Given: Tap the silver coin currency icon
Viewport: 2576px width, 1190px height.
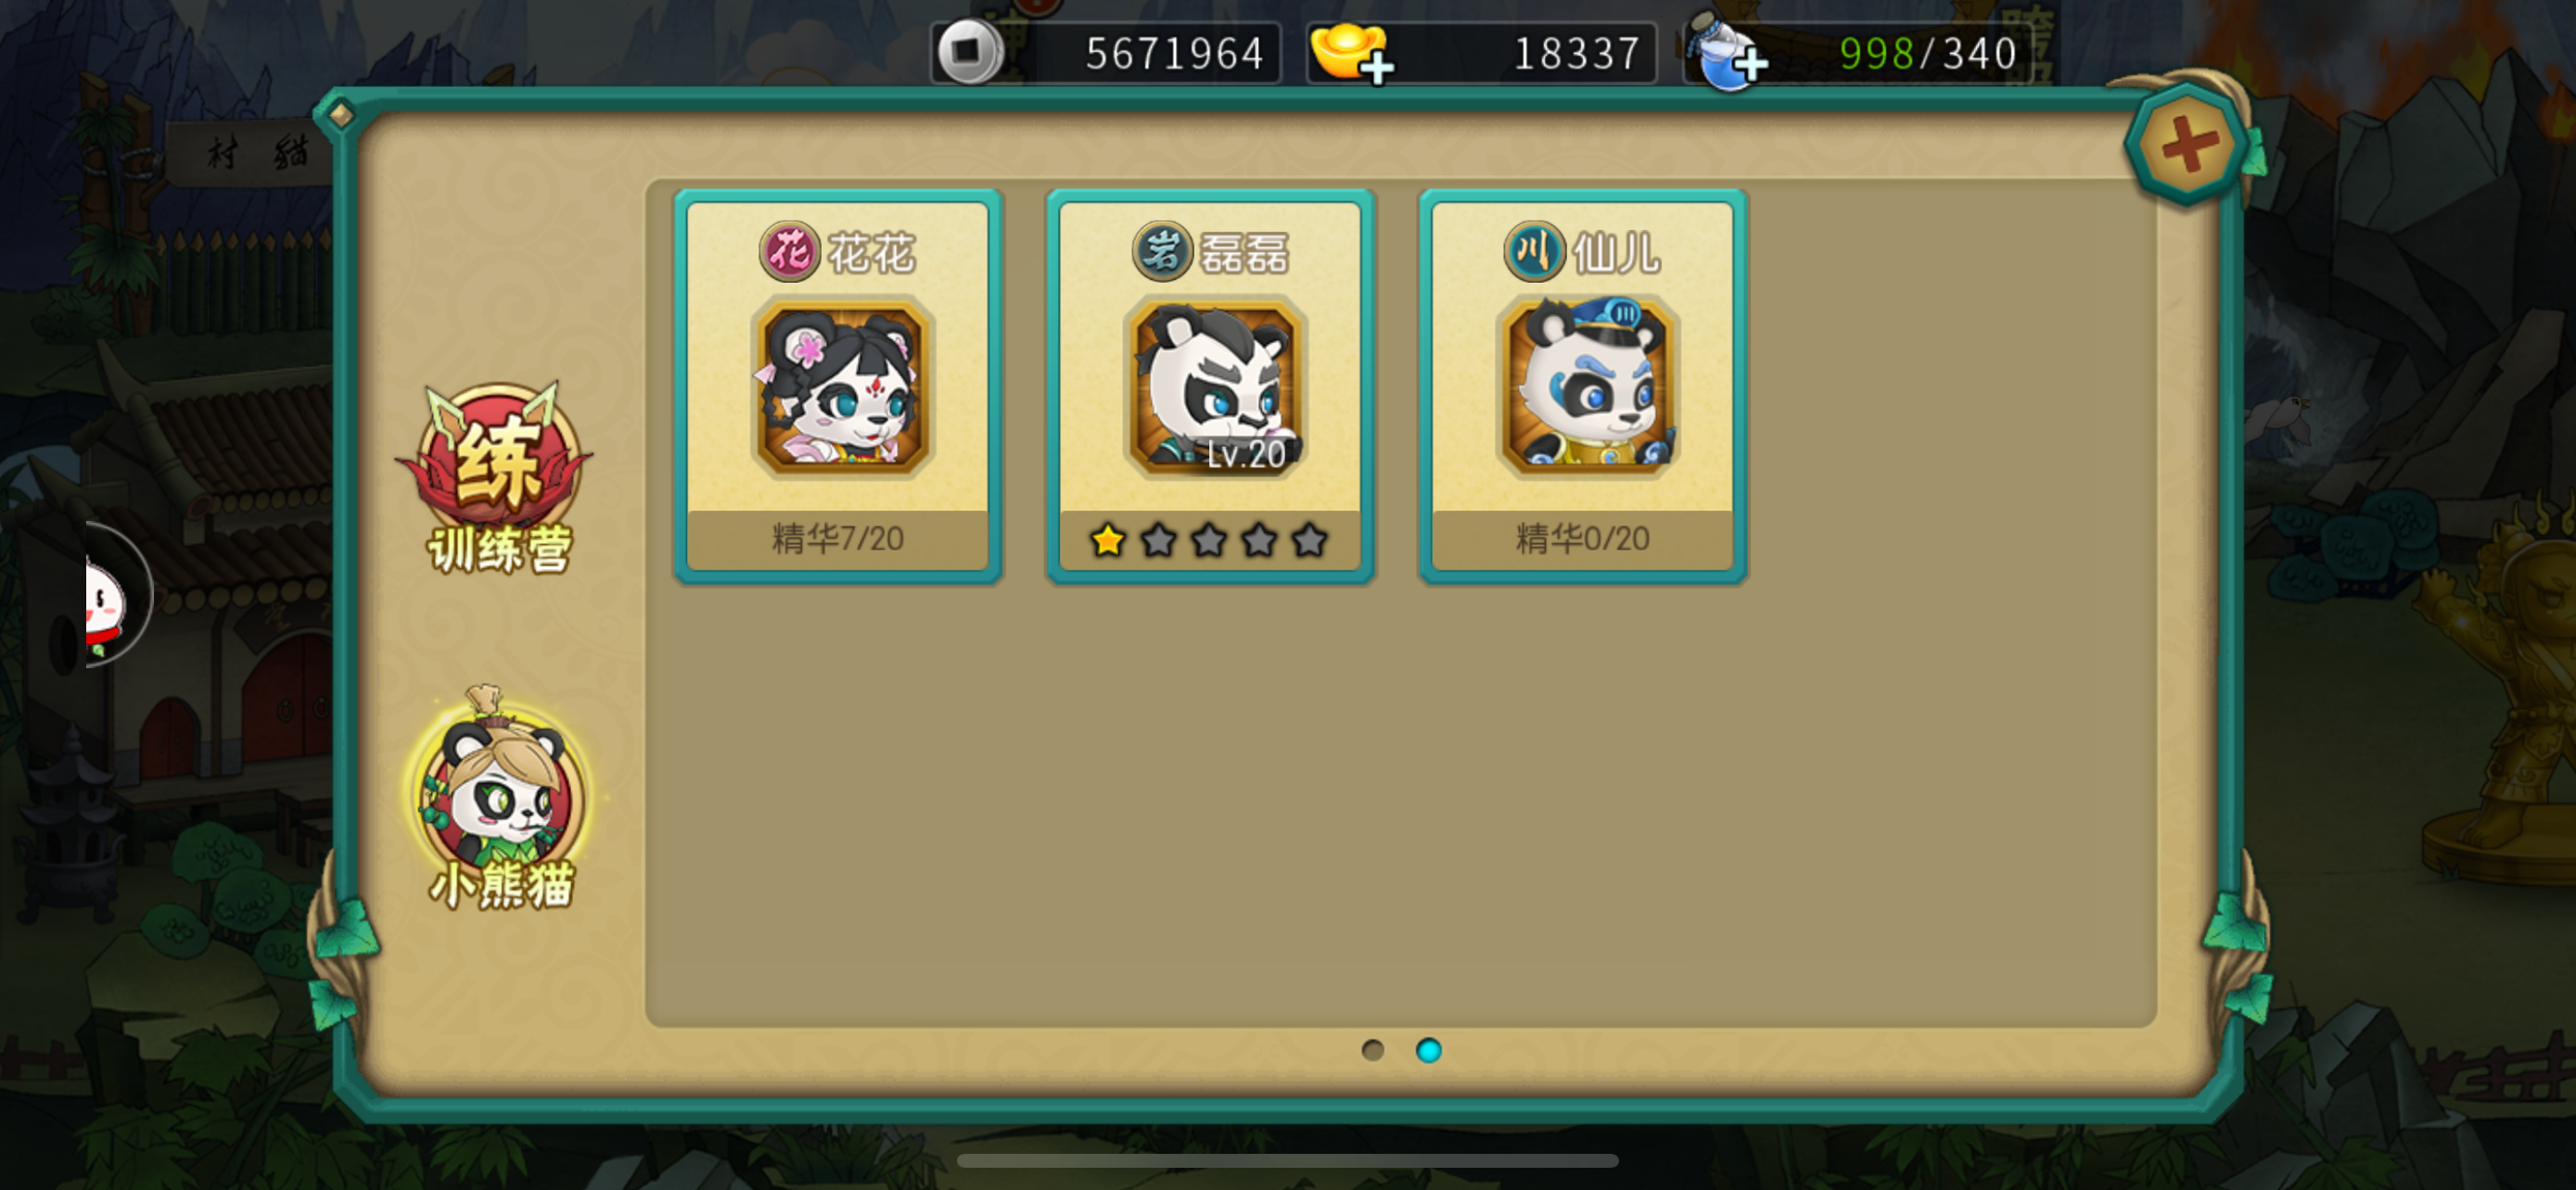Looking at the screenshot, I should [x=967, y=50].
